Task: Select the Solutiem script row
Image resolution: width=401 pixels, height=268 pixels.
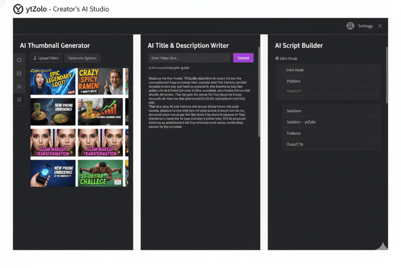Action: click(331, 111)
